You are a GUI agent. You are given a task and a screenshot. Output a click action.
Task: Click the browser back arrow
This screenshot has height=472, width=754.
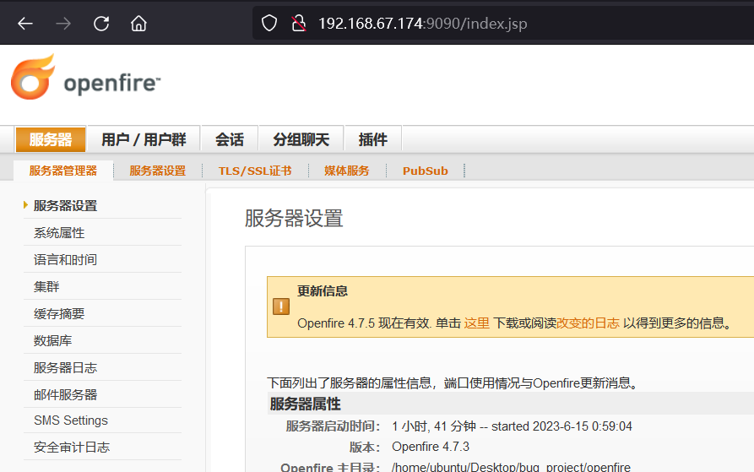click(25, 24)
